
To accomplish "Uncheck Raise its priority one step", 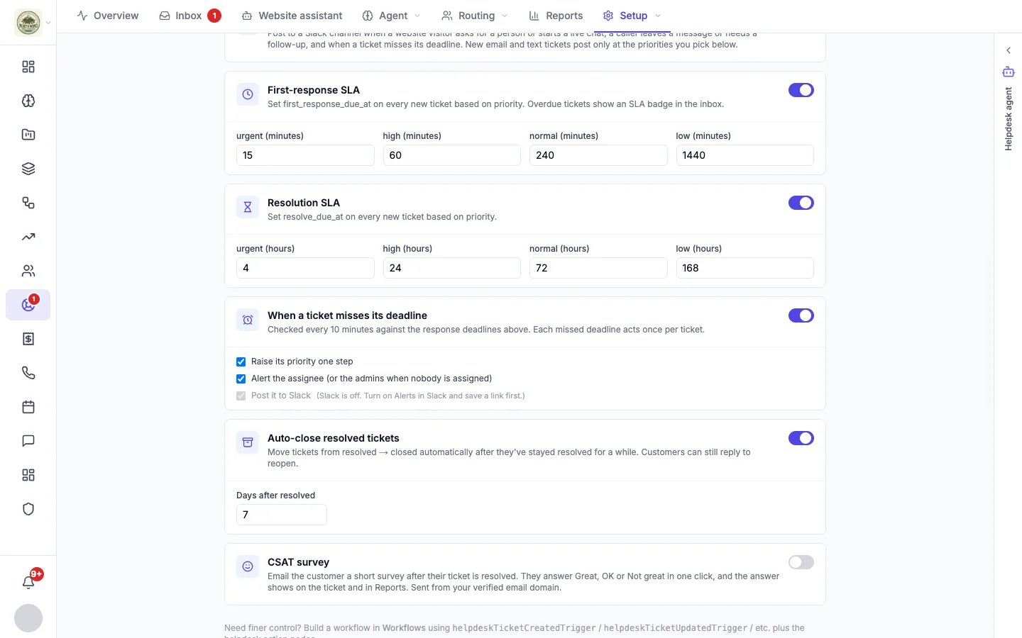I will [x=241, y=362].
